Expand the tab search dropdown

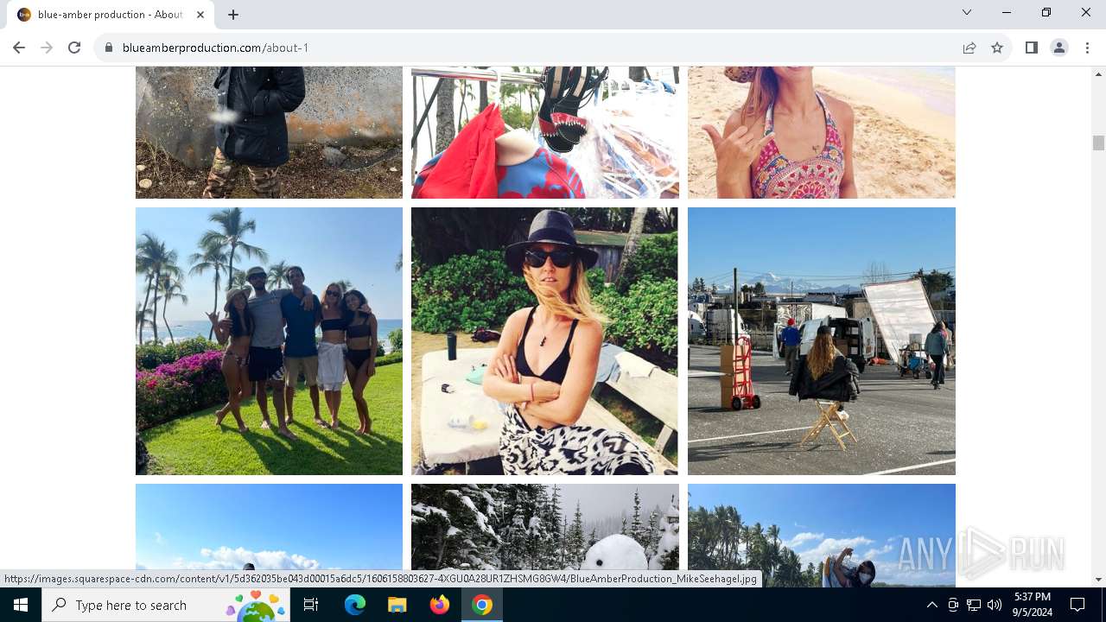pos(967,12)
